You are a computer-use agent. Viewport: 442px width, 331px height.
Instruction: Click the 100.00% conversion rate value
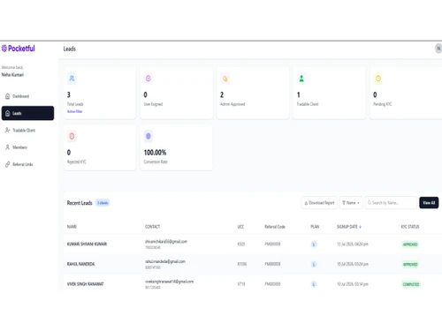[155, 153]
